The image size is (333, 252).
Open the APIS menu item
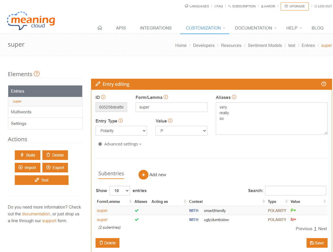(121, 28)
